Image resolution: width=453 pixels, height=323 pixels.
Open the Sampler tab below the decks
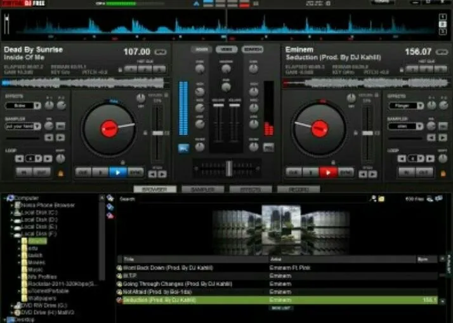[203, 190]
